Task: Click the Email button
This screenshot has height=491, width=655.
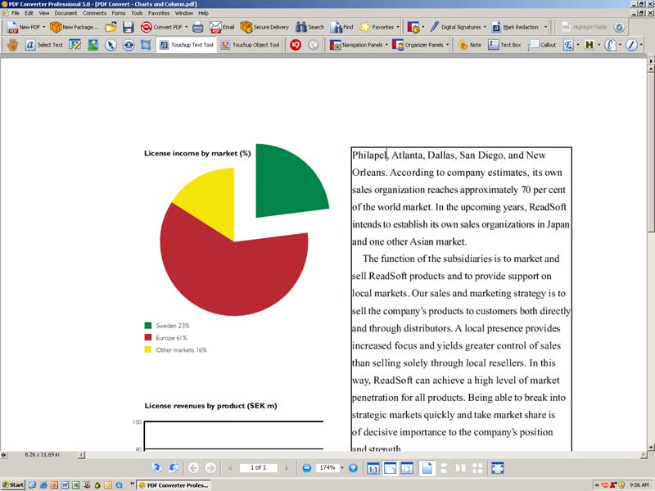Action: [222, 27]
